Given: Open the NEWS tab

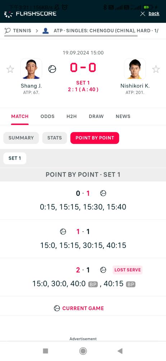Looking at the screenshot, I should point(123,116).
